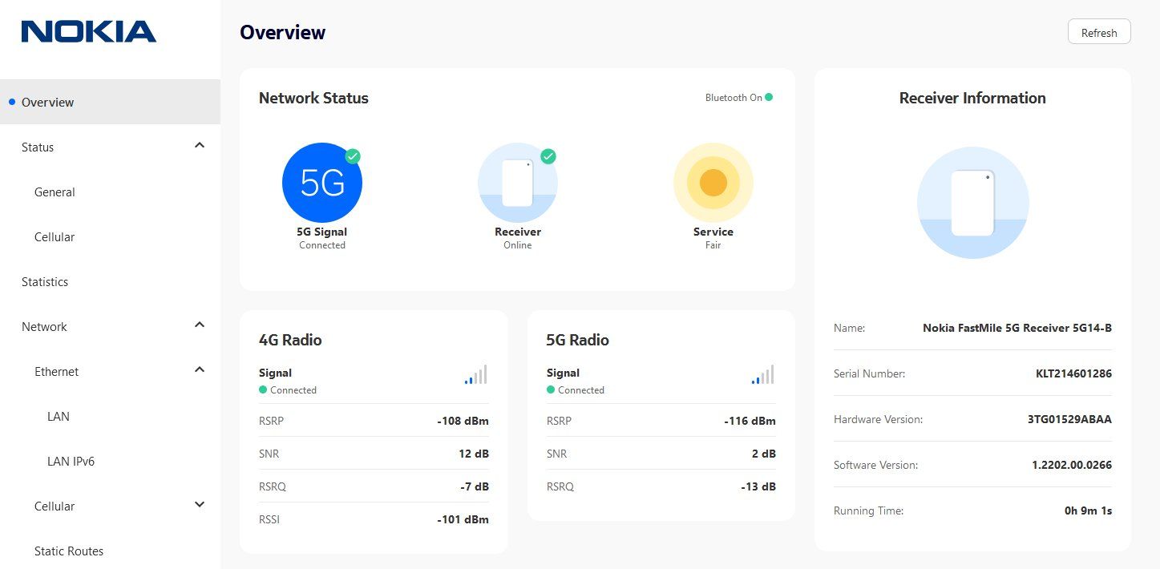Viewport: 1160px width, 569px height.
Task: Click the serial number KLT214601286
Action: point(1073,373)
